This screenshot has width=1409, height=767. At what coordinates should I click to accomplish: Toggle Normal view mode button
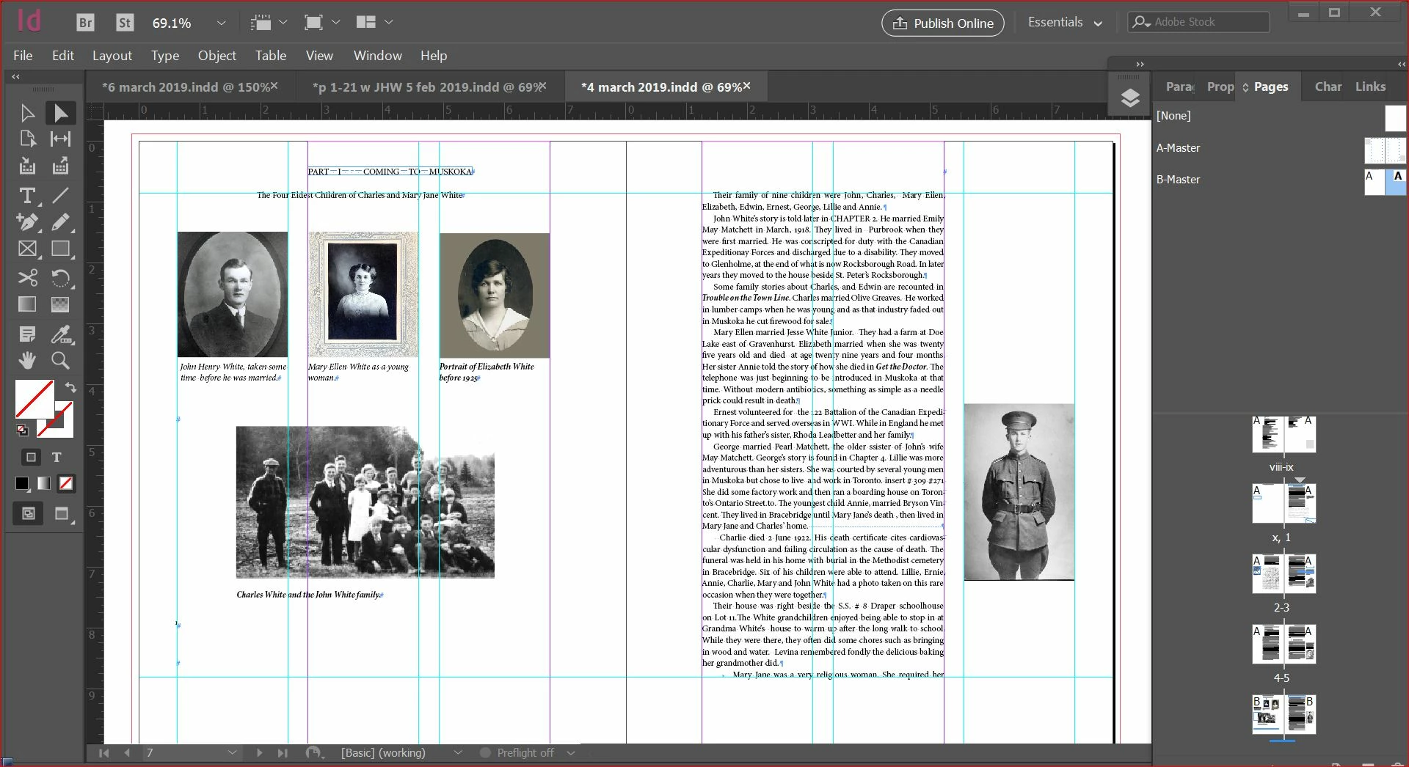(28, 513)
